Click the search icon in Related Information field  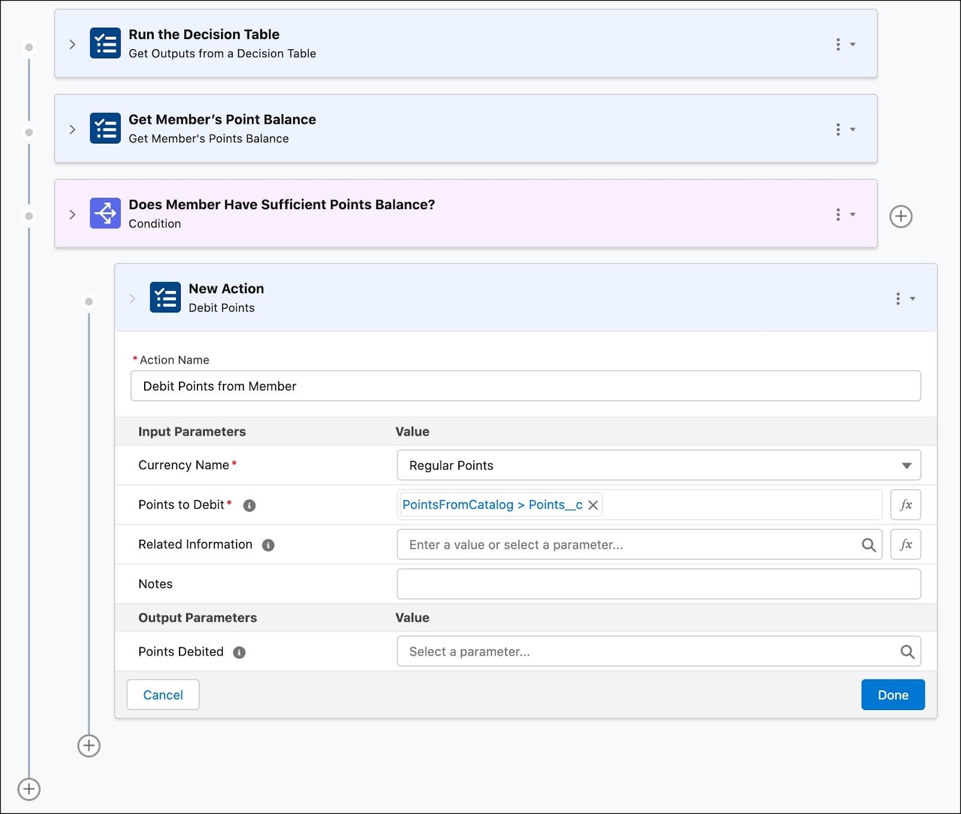pyautogui.click(x=869, y=545)
